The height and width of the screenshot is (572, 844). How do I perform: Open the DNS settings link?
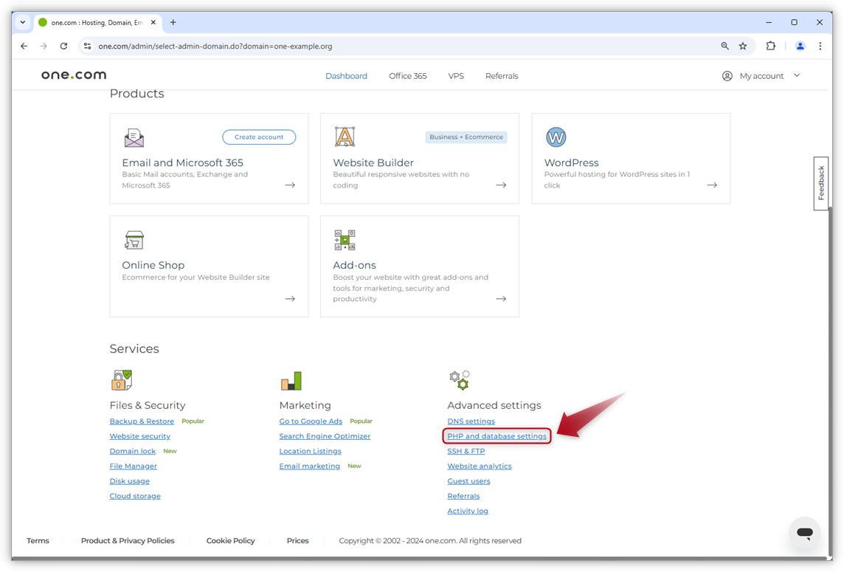tap(471, 421)
